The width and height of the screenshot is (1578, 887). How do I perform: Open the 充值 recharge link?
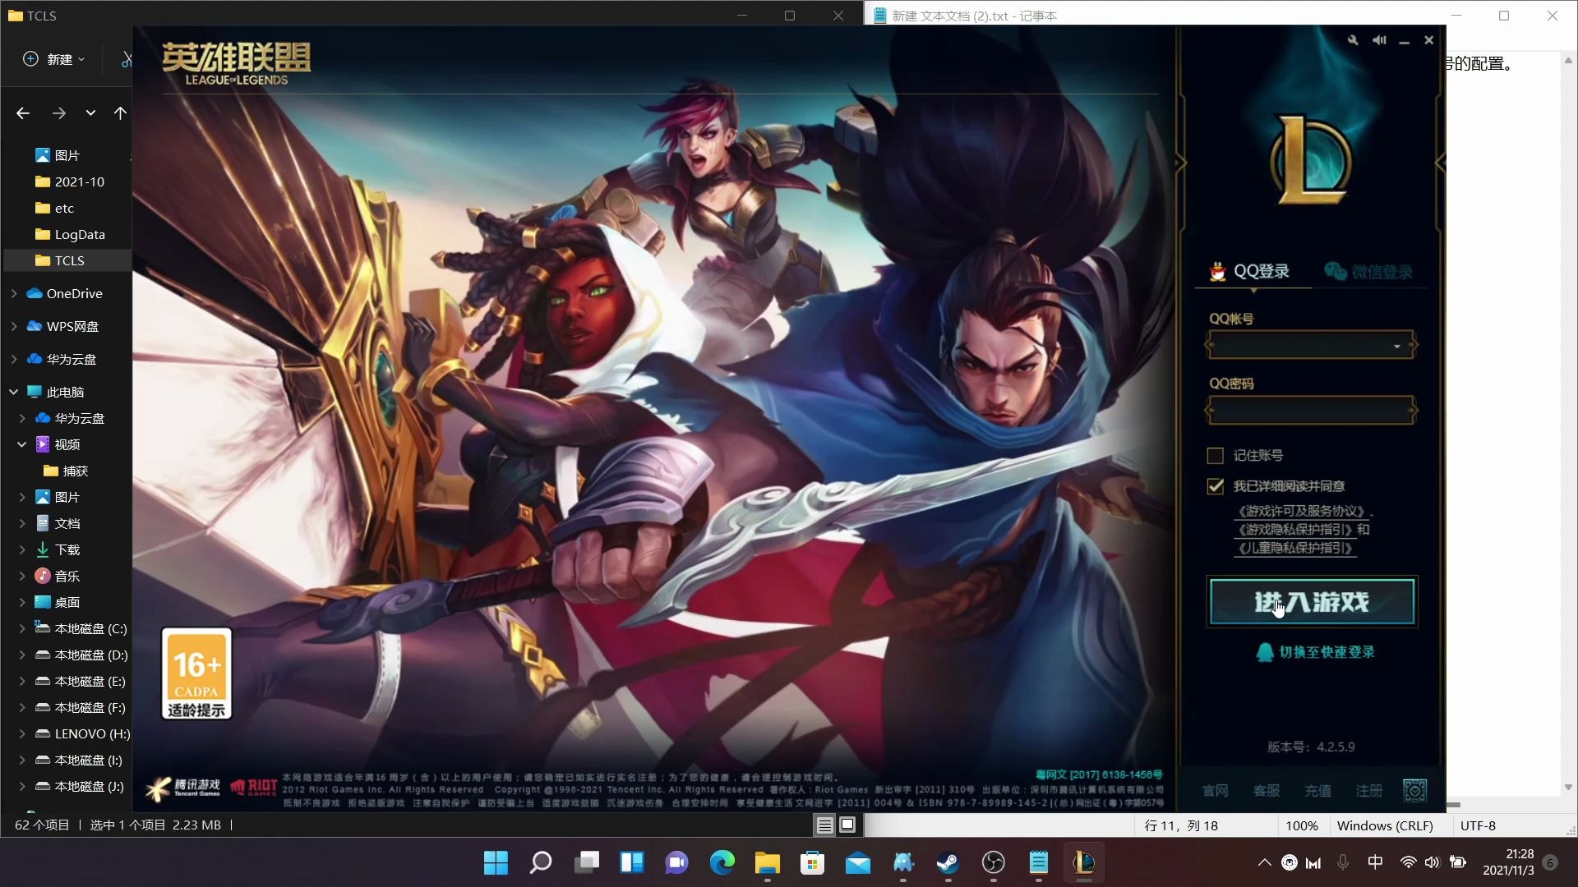[1317, 789]
